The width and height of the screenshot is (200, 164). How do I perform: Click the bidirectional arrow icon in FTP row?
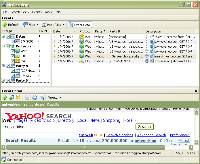coord(147,61)
